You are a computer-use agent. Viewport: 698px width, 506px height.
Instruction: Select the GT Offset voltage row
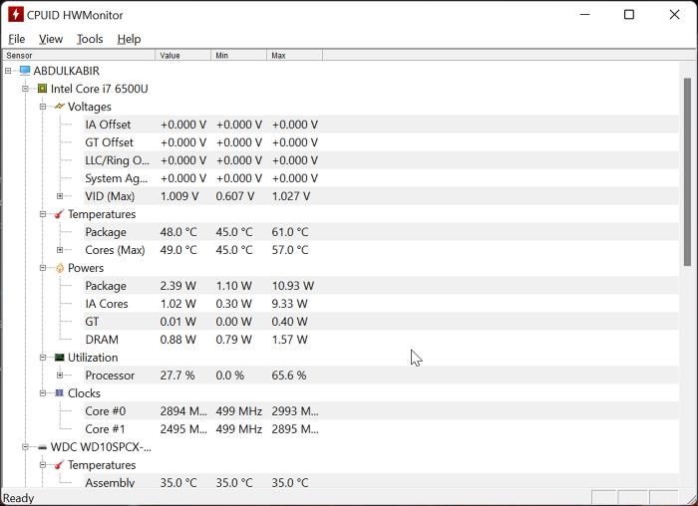381,142
